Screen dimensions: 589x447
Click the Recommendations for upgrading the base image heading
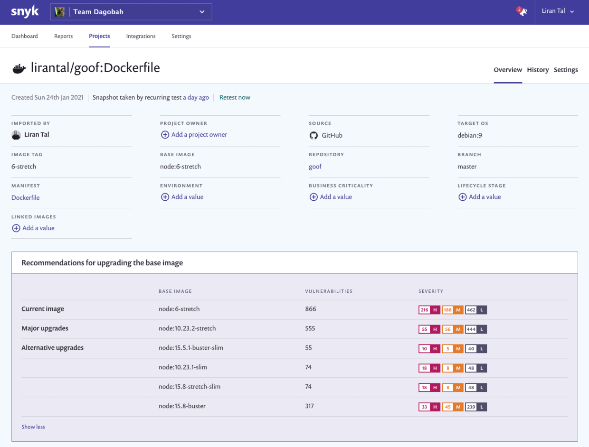click(x=102, y=263)
